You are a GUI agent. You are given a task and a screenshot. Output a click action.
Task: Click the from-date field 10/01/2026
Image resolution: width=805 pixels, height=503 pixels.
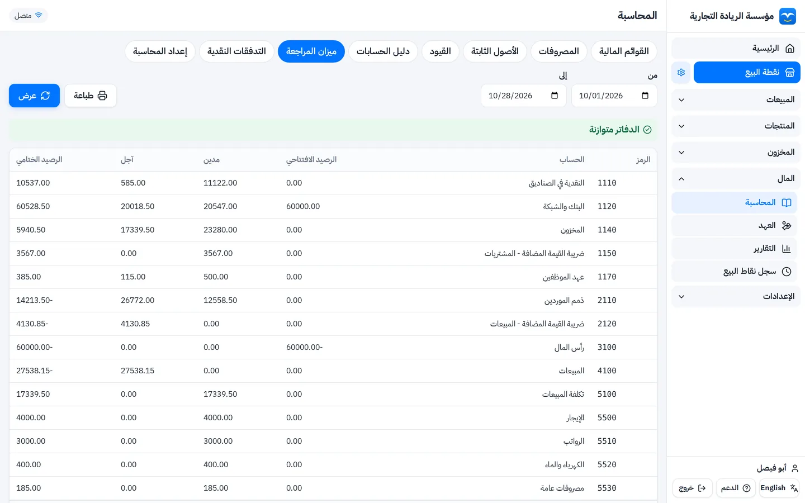[x=614, y=96]
